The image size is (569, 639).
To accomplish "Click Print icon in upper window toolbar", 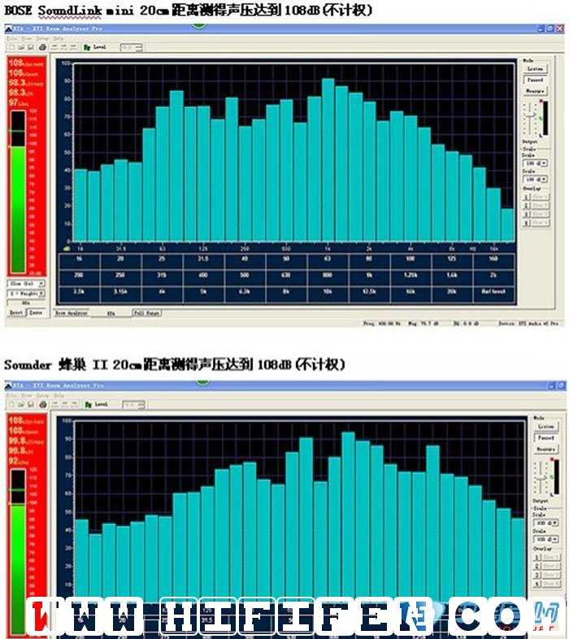I will pos(42,47).
